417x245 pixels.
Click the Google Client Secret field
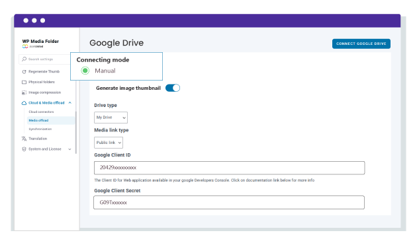(229, 203)
